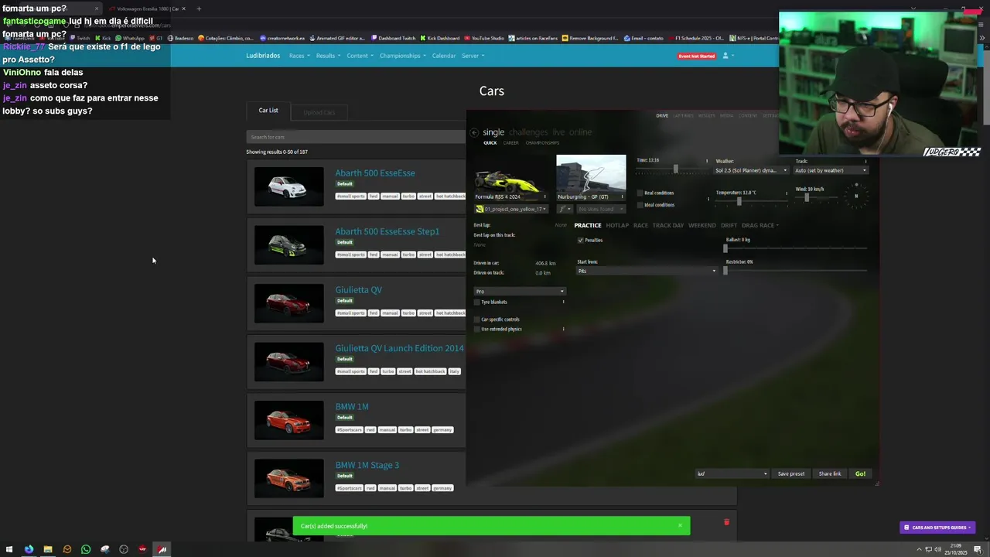Viewport: 990px width, 557px height.
Task: Click the back arrow in Content Manager
Action: (x=474, y=132)
